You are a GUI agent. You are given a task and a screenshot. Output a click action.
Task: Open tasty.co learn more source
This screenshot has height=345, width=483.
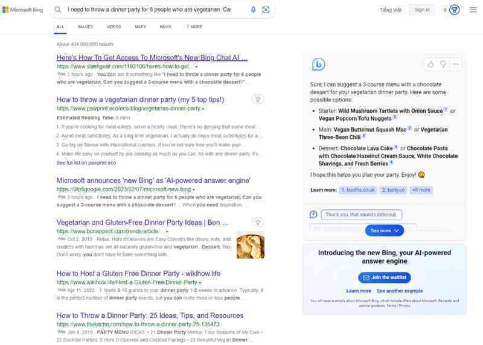click(394, 190)
